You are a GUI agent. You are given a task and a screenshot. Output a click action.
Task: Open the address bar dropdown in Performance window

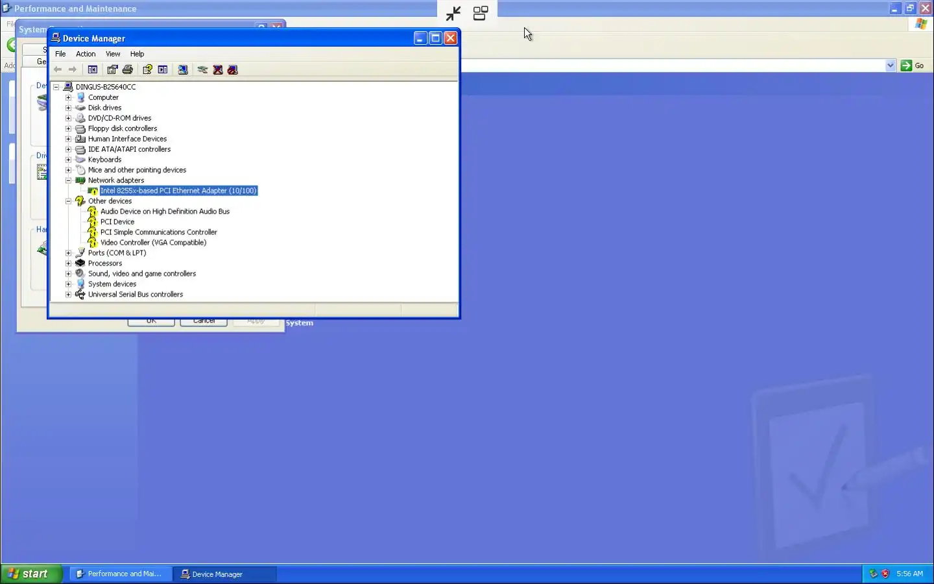[891, 66]
